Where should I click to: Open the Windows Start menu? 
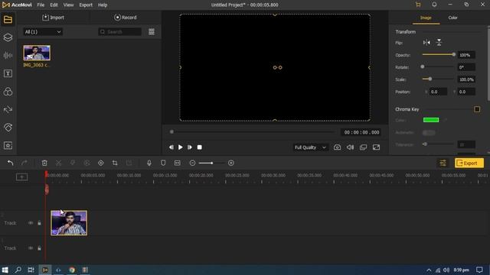tap(5, 270)
